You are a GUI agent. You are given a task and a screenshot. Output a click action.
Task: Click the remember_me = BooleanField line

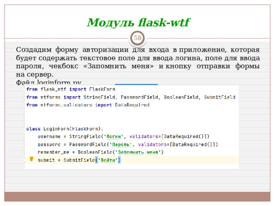(x=101, y=152)
